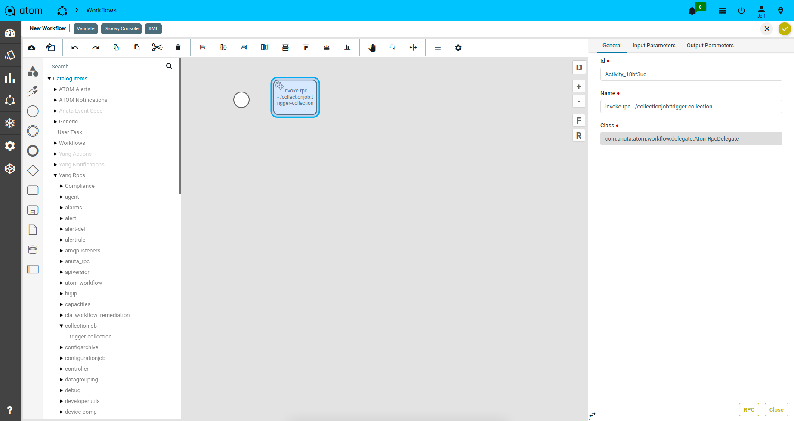Image resolution: width=794 pixels, height=421 pixels.
Task: Click the align bottom toolbar icon
Action: [x=347, y=47]
